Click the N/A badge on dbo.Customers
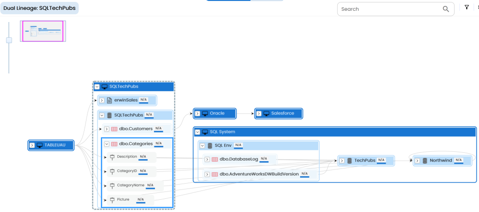479x212 pixels. pyautogui.click(x=158, y=129)
